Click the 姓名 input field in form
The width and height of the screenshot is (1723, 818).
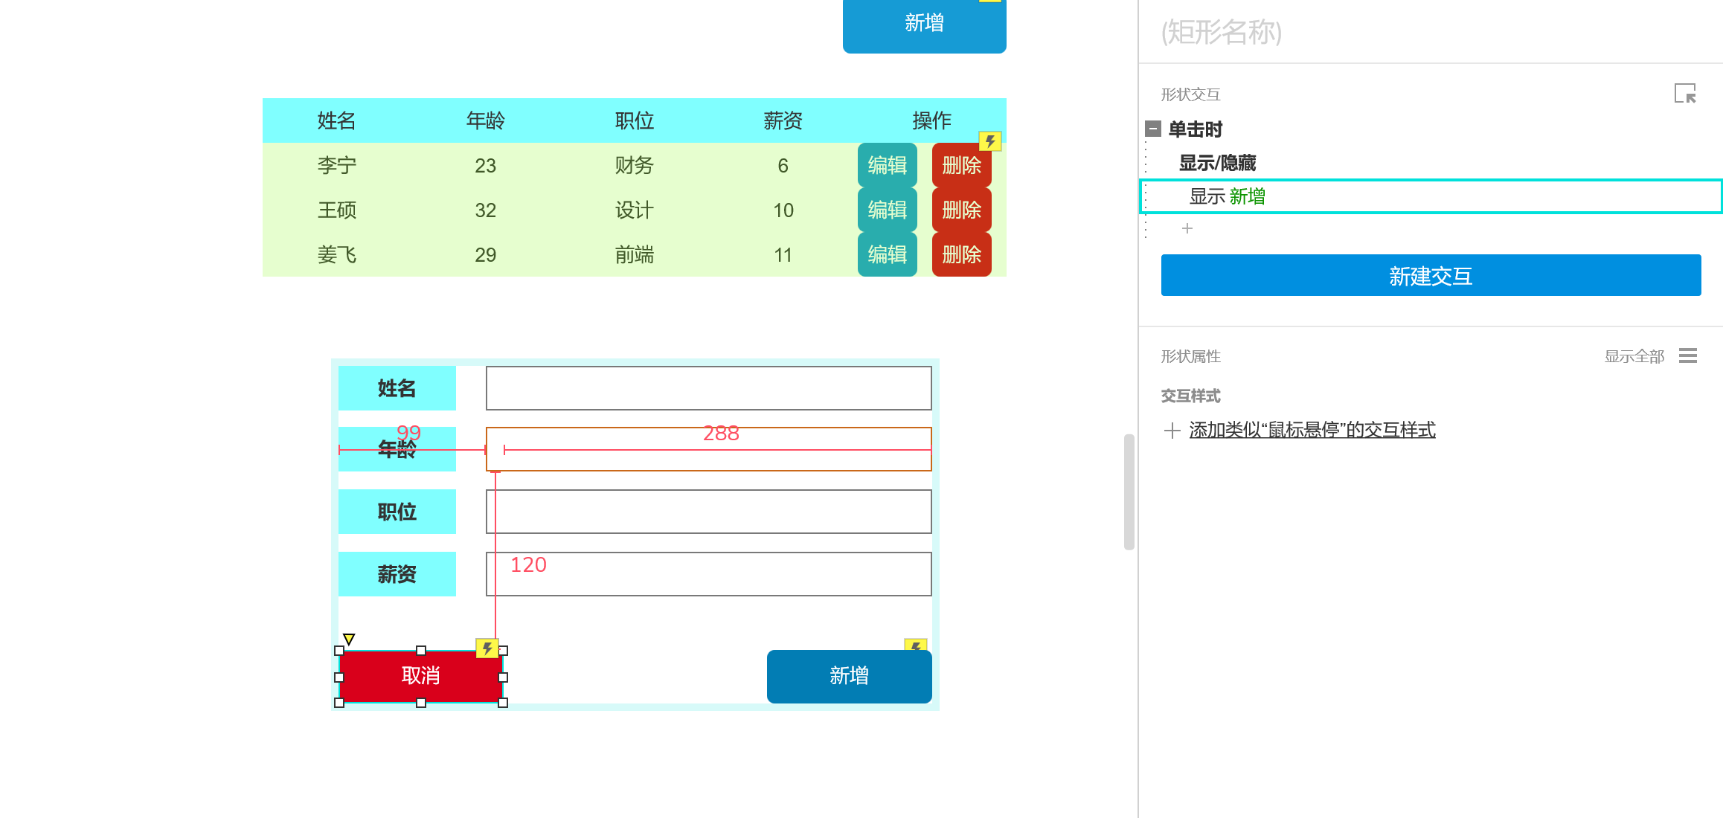(708, 388)
